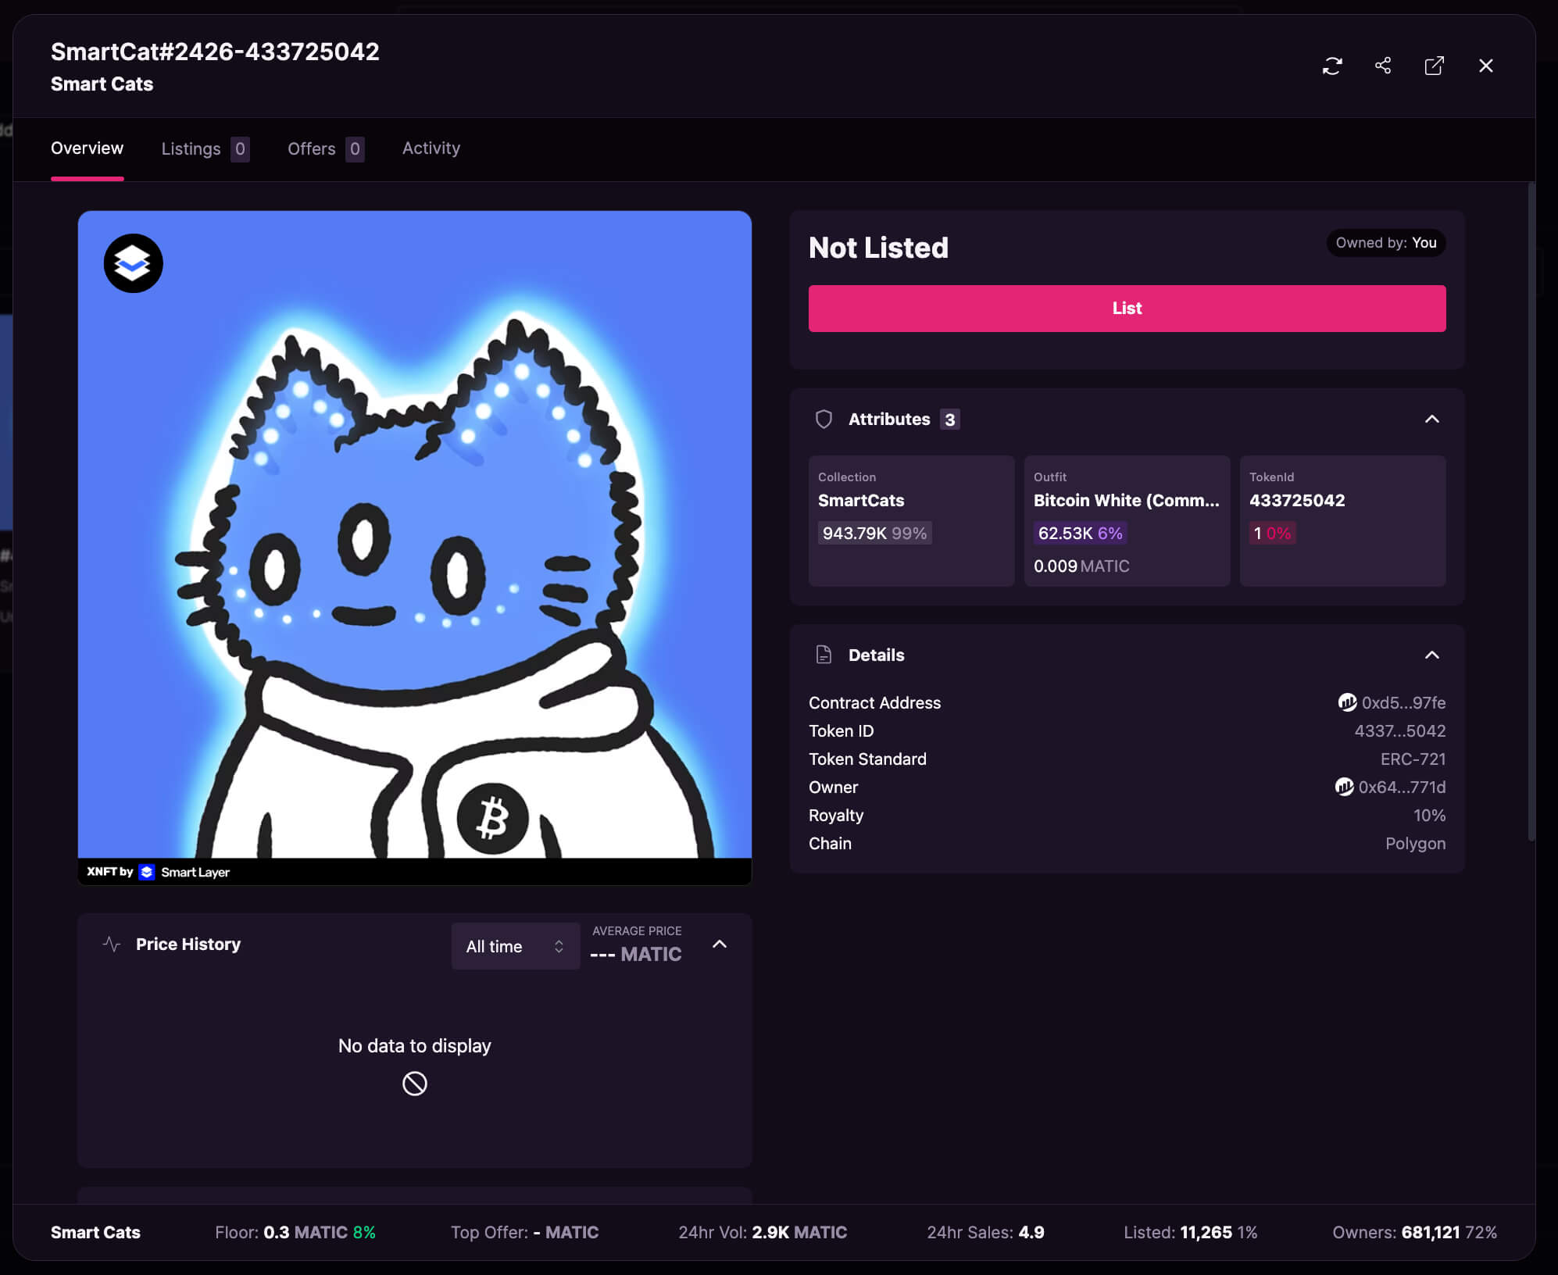The image size is (1558, 1275).
Task: Click the Details document icon
Action: (824, 655)
